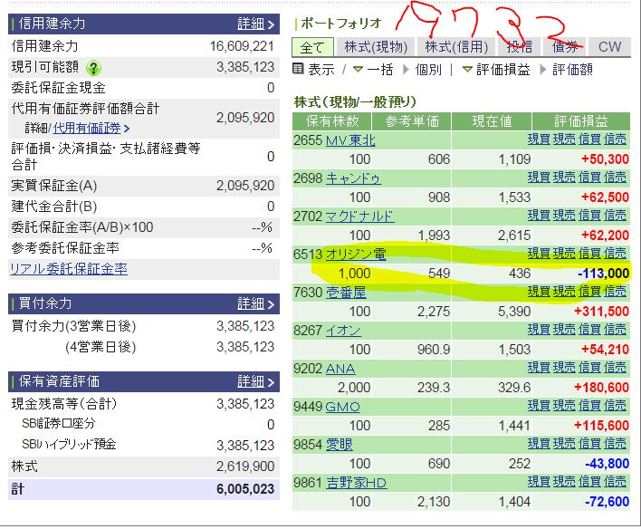Select the SBIハイブリッド預金 row label
Image resolution: width=641 pixels, height=529 pixels.
(69, 445)
